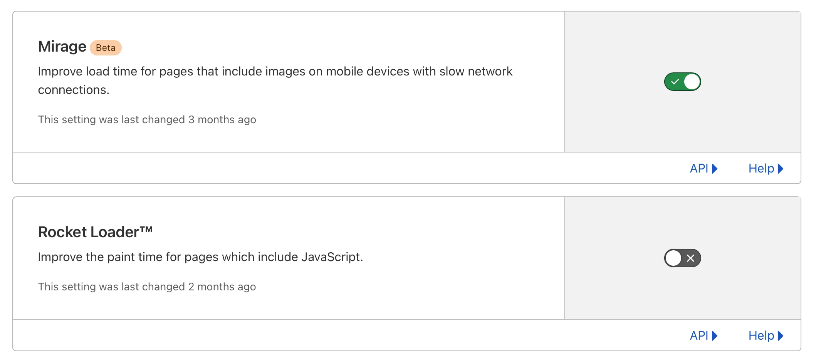Click the white knob of Rocket Loader switch
Viewport: 816px width, 362px height.
coord(673,258)
